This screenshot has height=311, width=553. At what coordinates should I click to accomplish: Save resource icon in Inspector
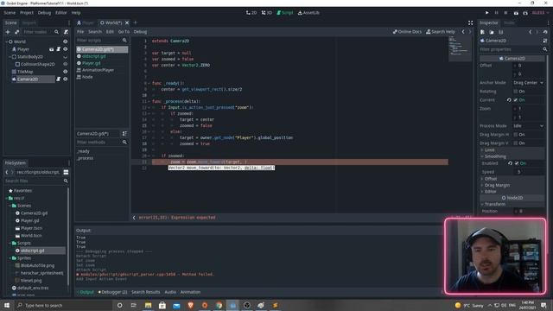[x=500, y=32]
